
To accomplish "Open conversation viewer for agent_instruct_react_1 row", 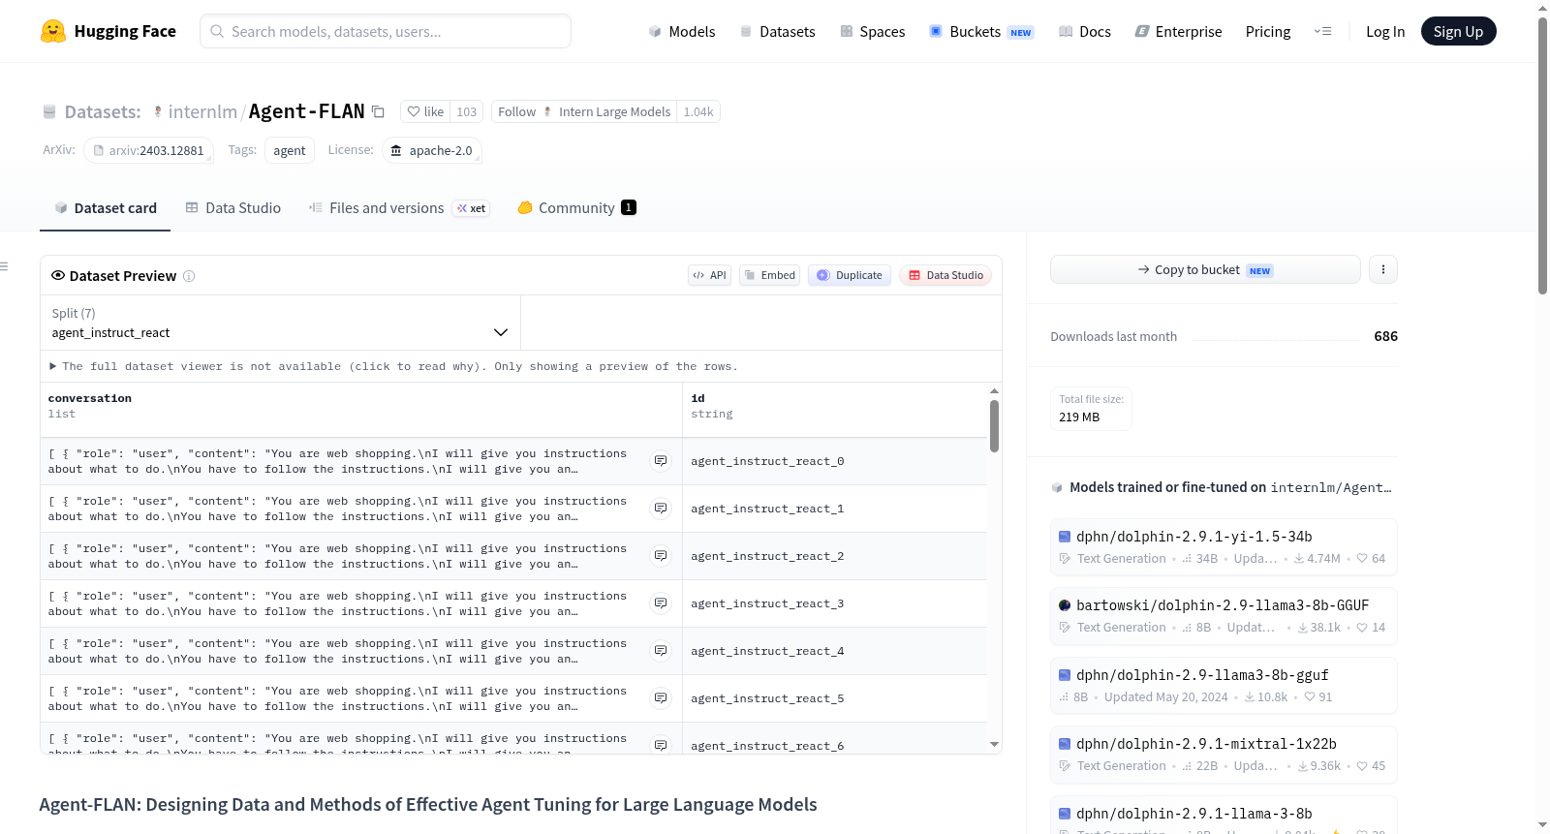I will [661, 509].
